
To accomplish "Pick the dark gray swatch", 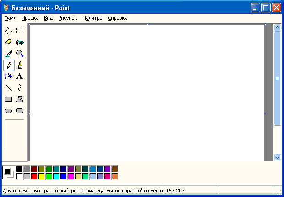I will tap(27, 169).
